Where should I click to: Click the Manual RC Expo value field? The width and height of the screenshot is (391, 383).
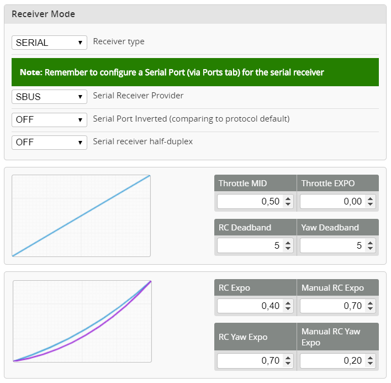click(332, 306)
